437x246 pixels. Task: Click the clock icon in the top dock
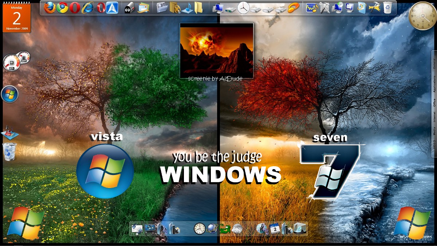(243, 7)
